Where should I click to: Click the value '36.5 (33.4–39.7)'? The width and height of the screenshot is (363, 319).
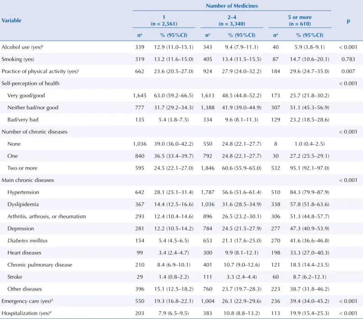[x=174, y=156]
